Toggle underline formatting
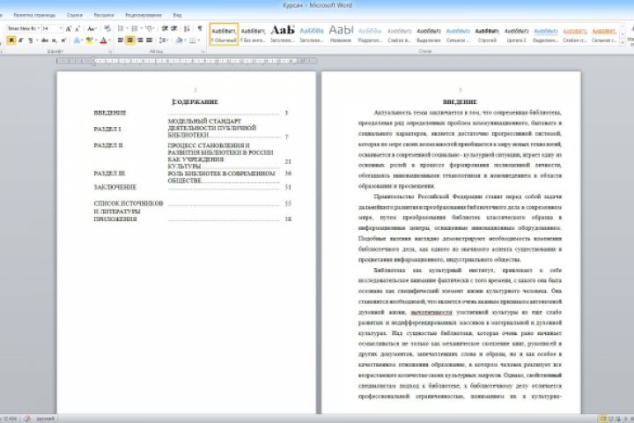 (30, 40)
